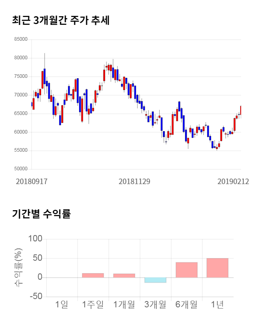Click the 20180917 start date label
This screenshot has height=320, width=253.
pyautogui.click(x=32, y=182)
